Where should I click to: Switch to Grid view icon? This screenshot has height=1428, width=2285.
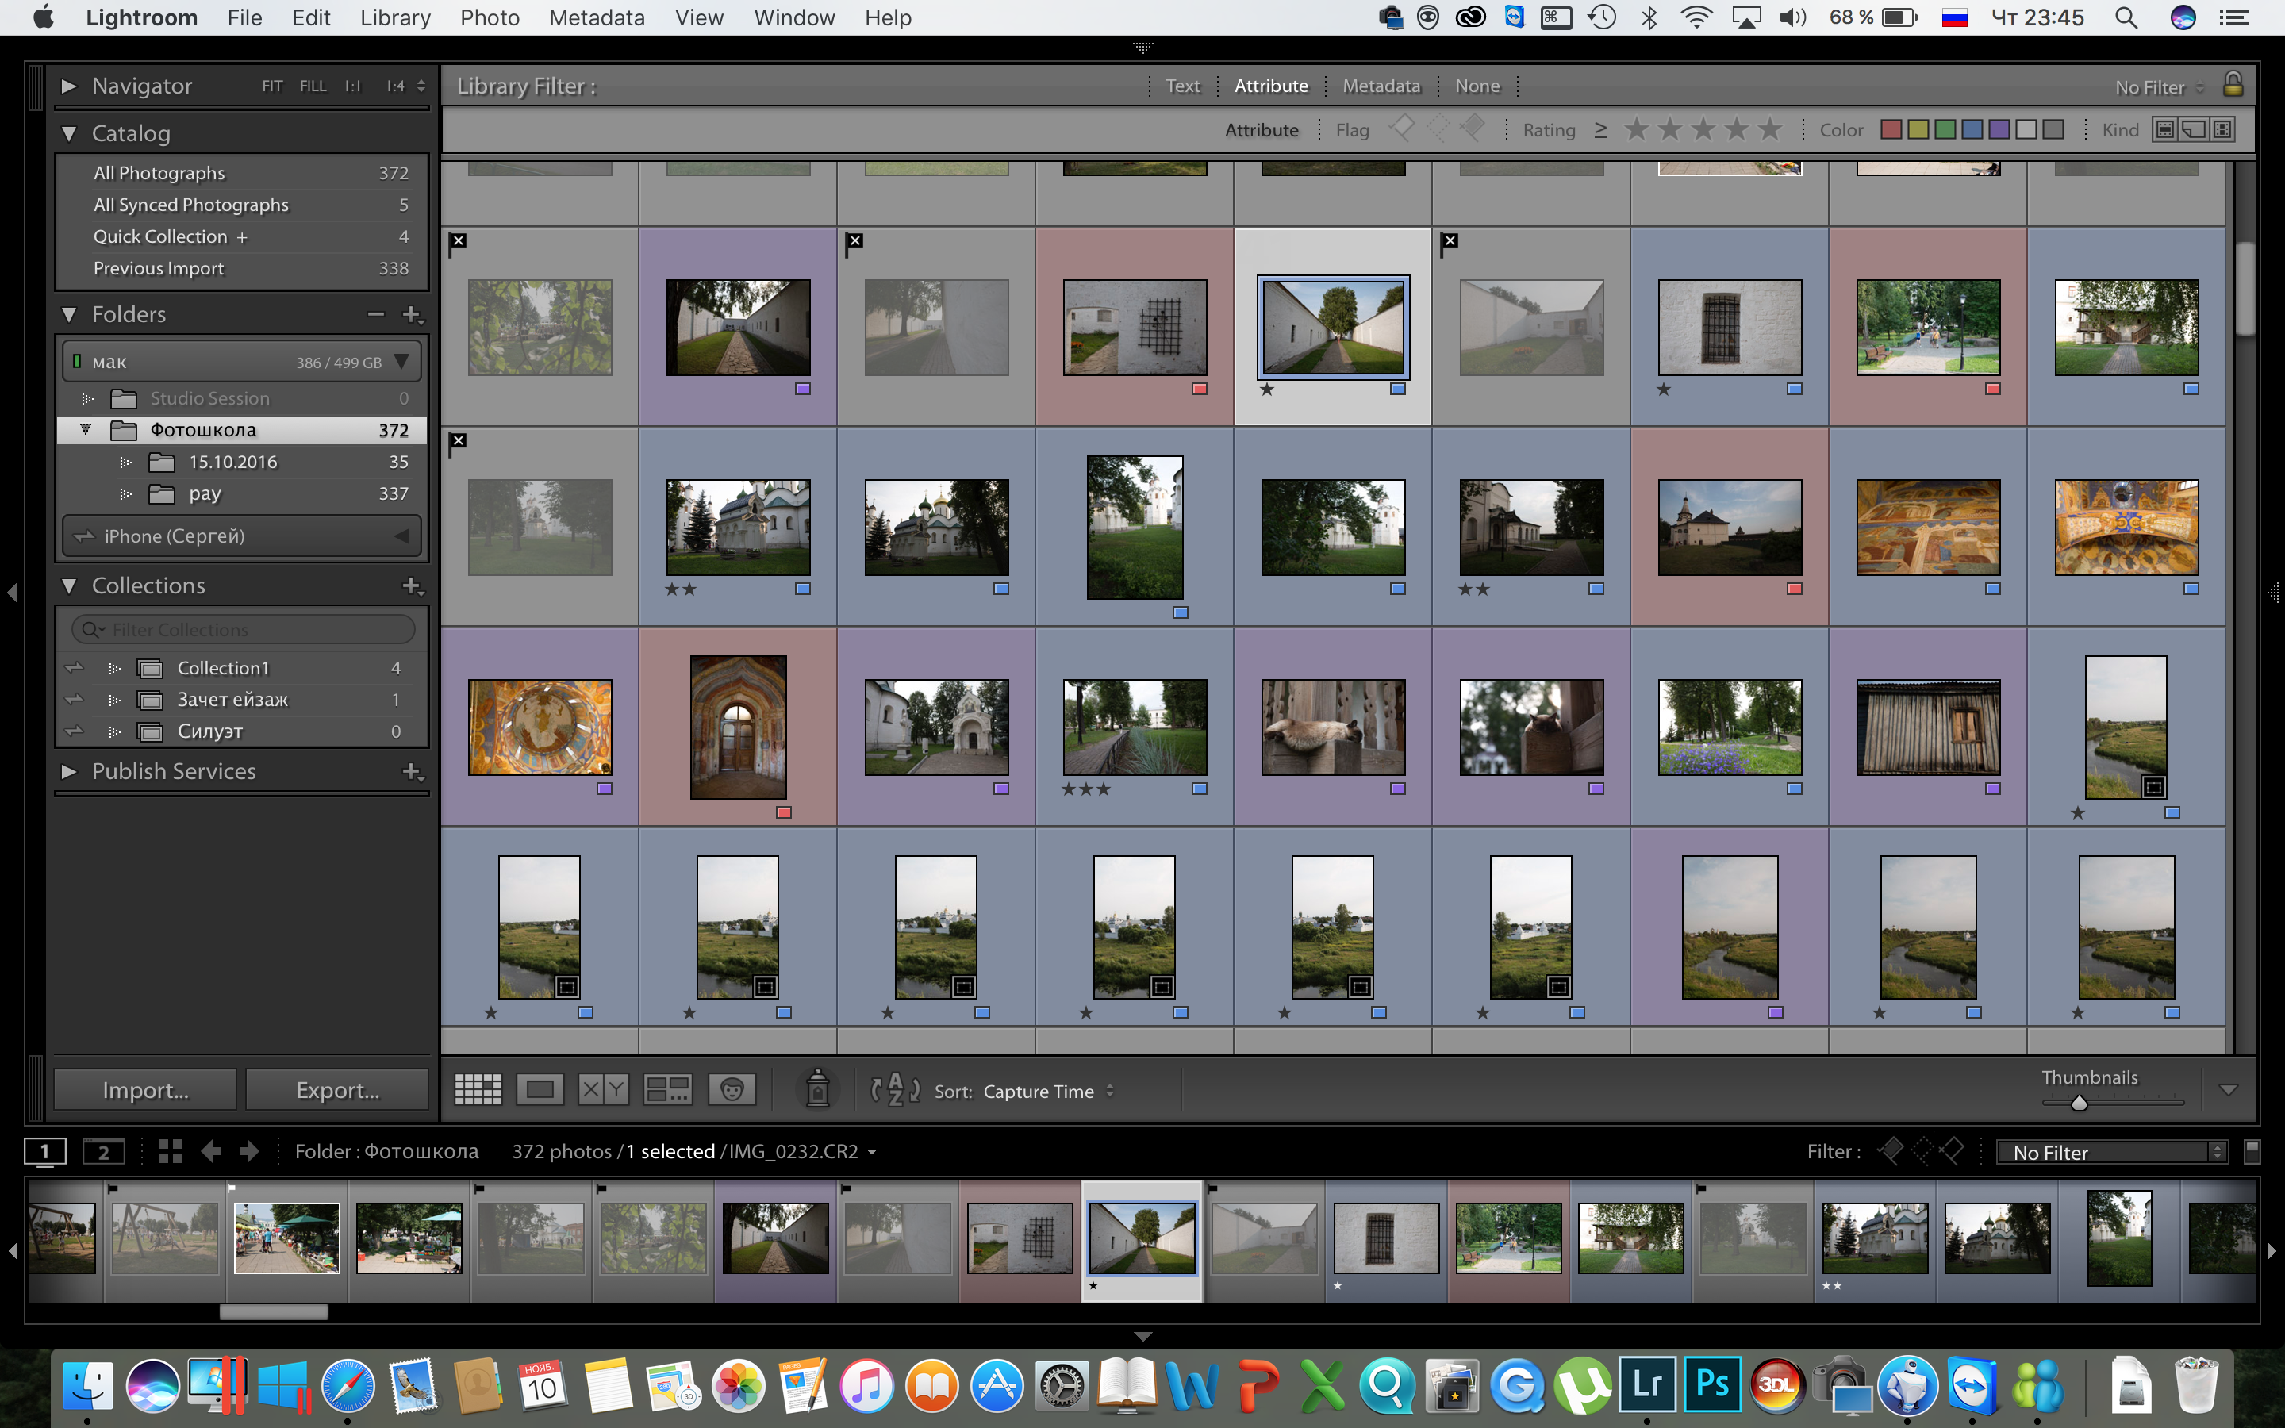(478, 1090)
